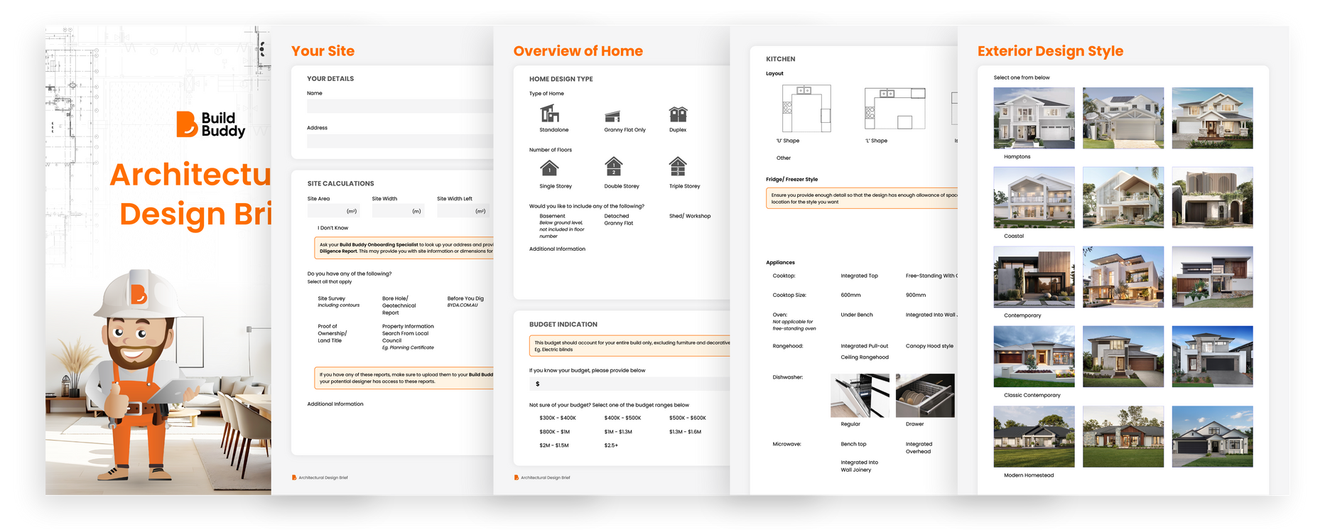Select the right house photo in the Contemporary row

1212,277
